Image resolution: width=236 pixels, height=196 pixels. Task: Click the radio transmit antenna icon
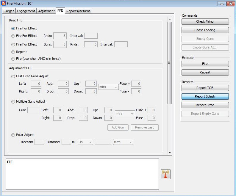165,174
